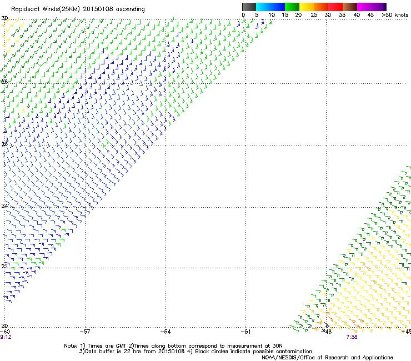
Task: Click the '25' legend scale label
Action: click(314, 15)
